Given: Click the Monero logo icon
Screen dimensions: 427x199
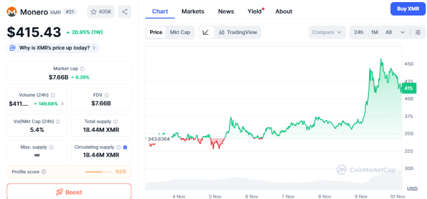Looking at the screenshot, I should click(x=12, y=12).
